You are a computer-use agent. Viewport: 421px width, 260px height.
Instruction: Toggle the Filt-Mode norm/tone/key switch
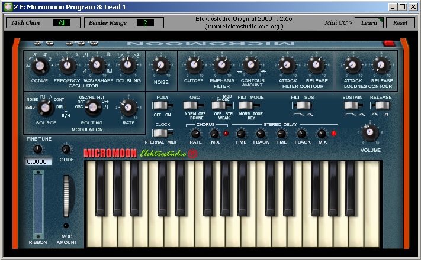[x=250, y=105]
